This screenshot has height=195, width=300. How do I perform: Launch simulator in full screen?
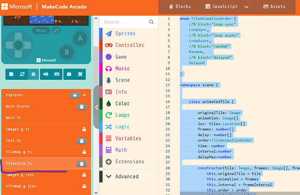pos(80,74)
